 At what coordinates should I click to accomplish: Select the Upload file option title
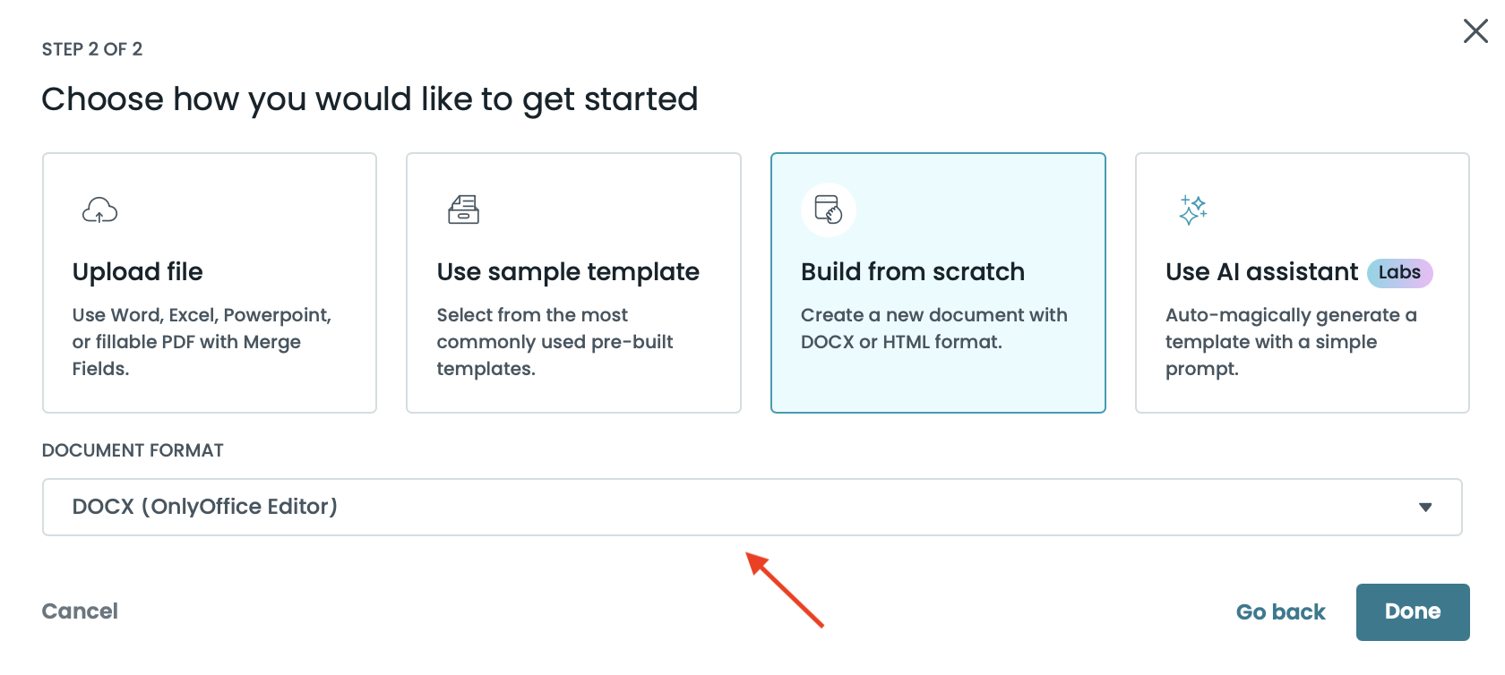point(138,272)
